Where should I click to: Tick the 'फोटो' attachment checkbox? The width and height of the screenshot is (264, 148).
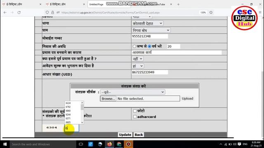(135, 111)
